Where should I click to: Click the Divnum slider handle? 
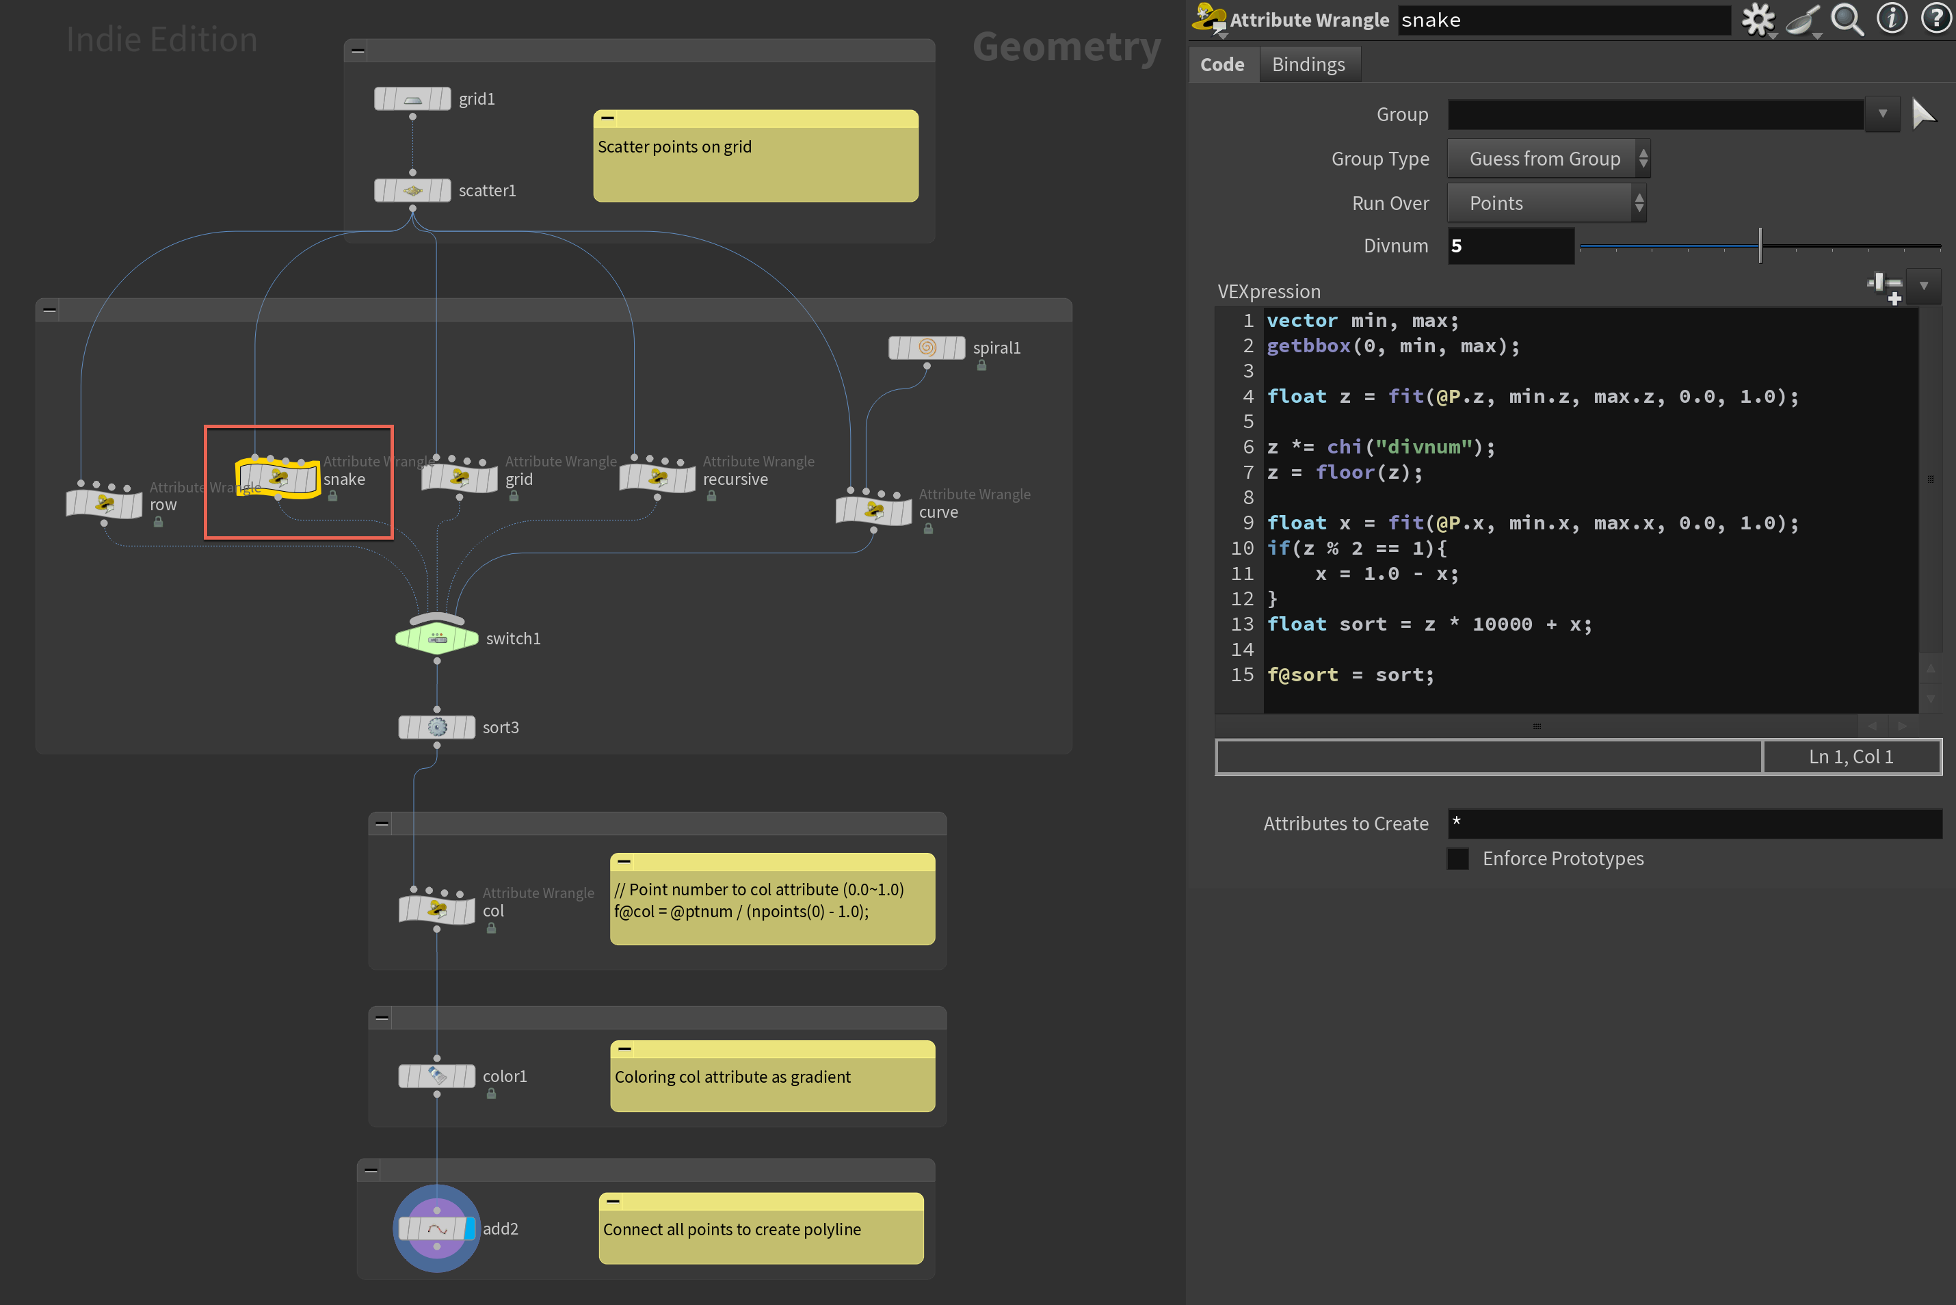coord(1760,246)
